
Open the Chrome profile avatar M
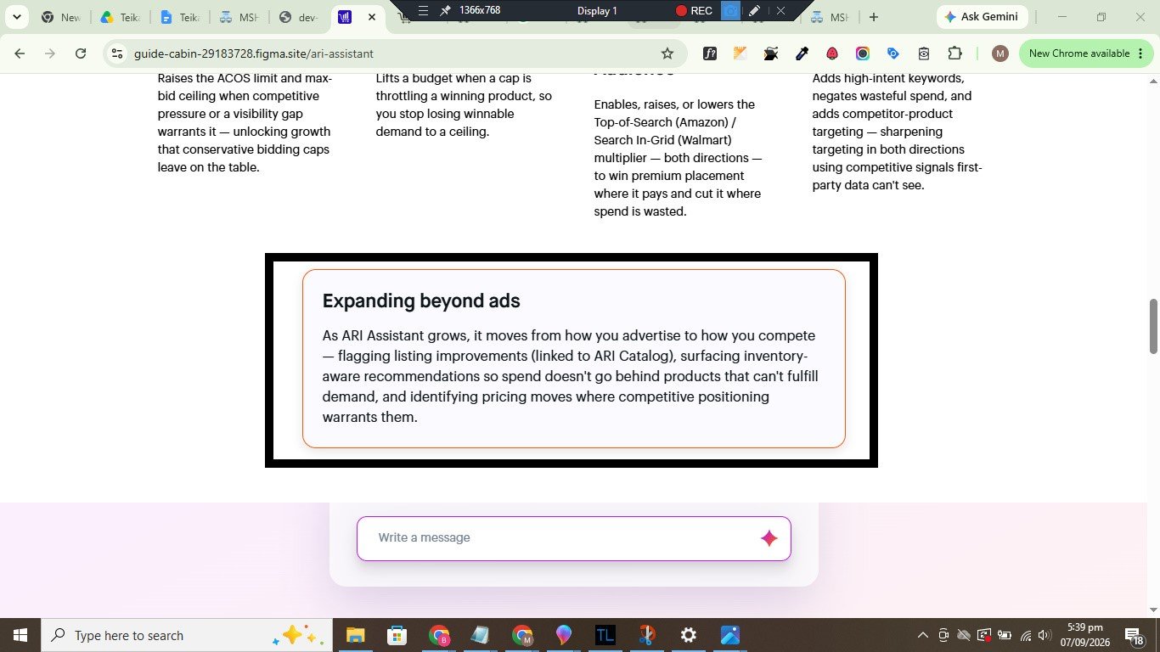click(1000, 53)
